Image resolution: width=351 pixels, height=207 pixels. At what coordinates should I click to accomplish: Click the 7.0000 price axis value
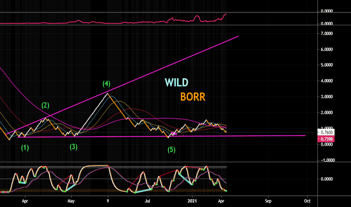(x=327, y=33)
